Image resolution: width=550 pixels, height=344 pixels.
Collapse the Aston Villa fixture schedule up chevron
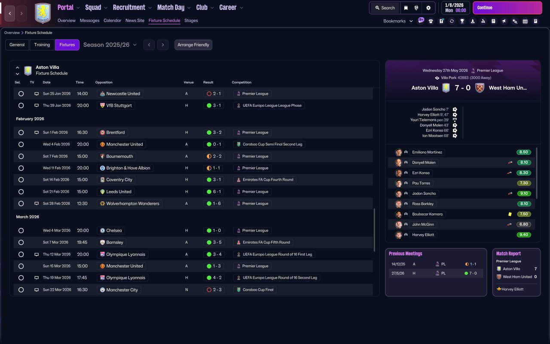tap(18, 68)
